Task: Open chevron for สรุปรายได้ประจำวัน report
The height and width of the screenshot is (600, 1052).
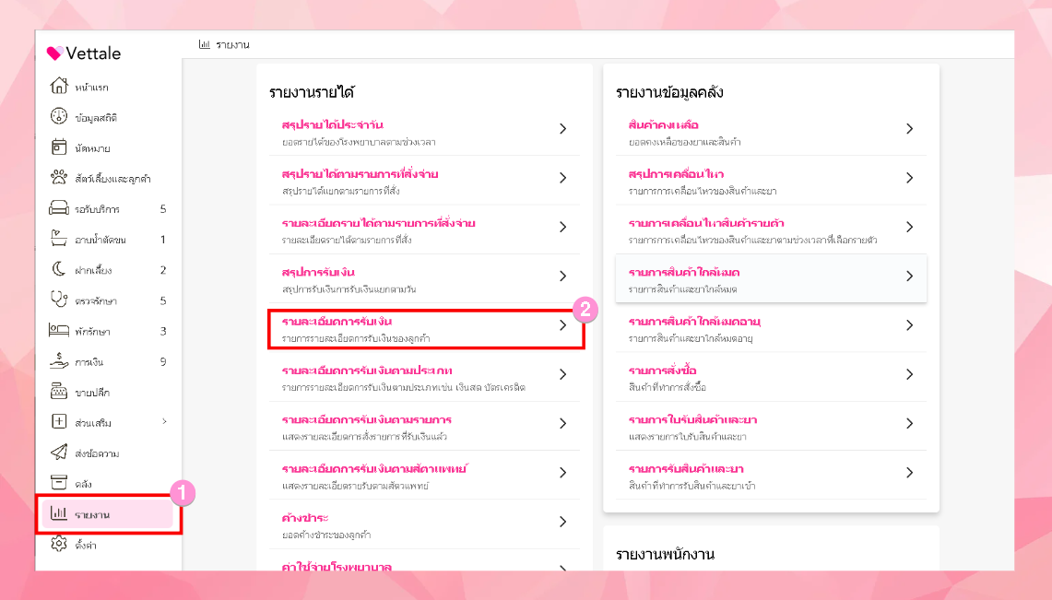Action: click(x=562, y=129)
